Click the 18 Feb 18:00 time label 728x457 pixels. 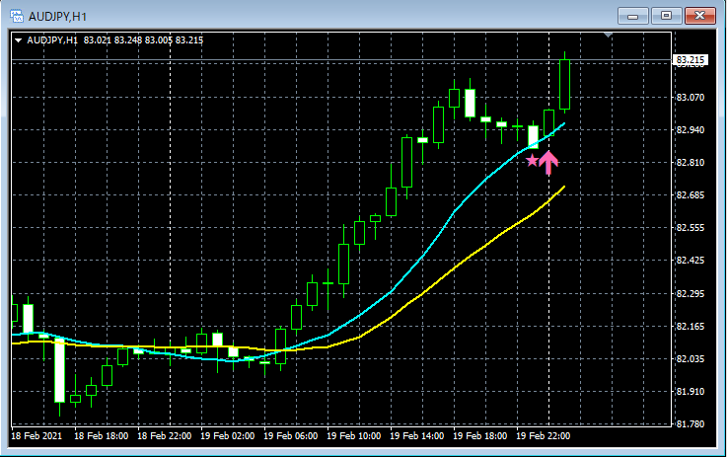[102, 436]
